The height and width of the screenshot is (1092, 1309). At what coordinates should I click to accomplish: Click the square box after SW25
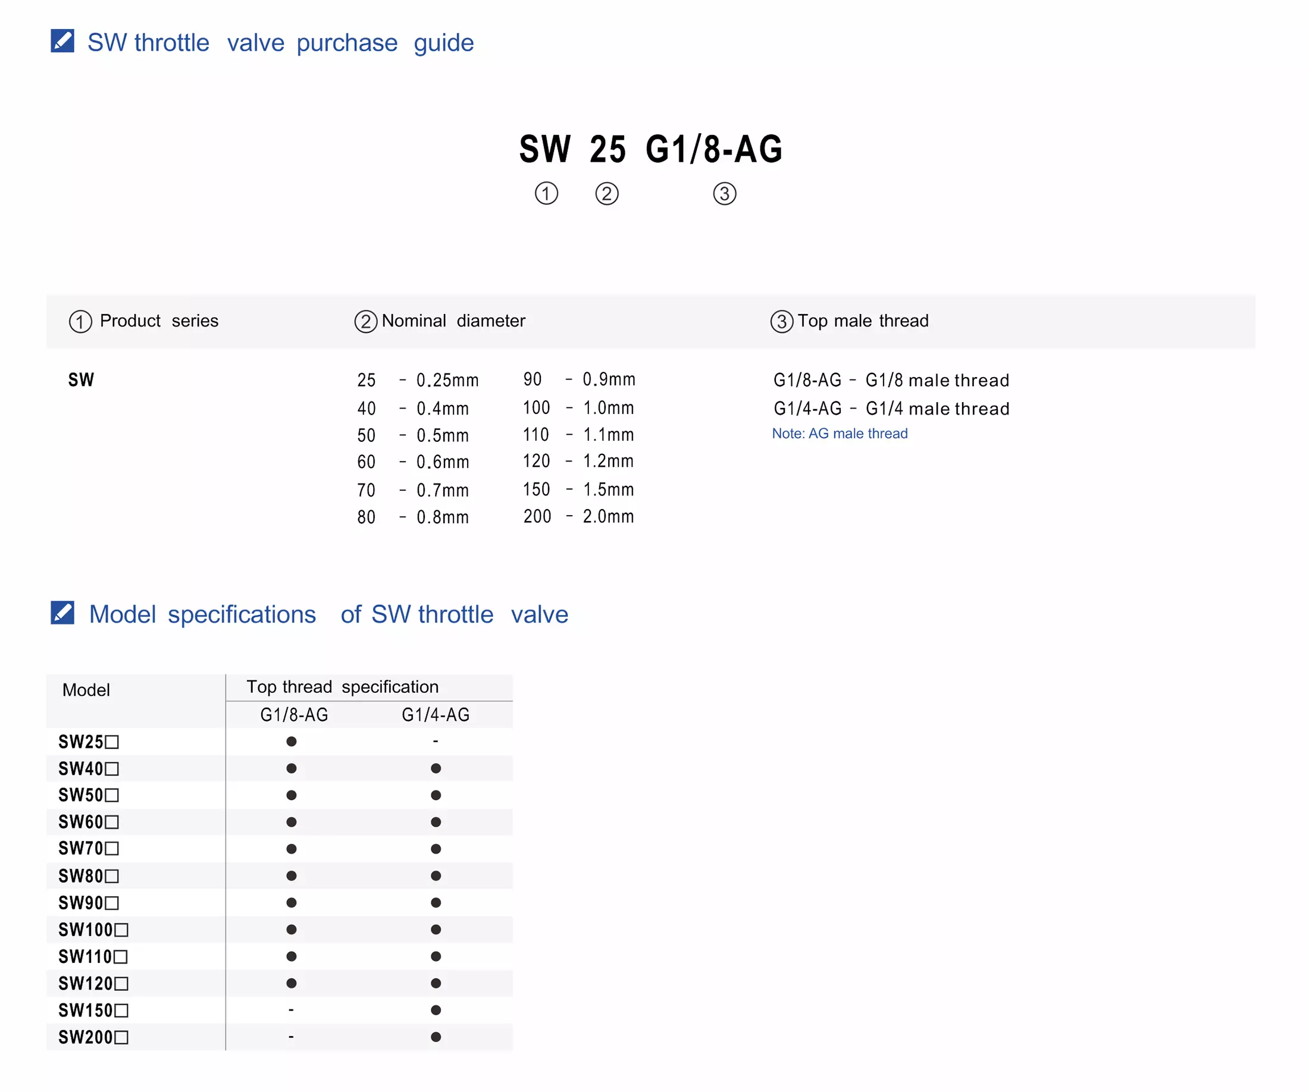(x=112, y=742)
